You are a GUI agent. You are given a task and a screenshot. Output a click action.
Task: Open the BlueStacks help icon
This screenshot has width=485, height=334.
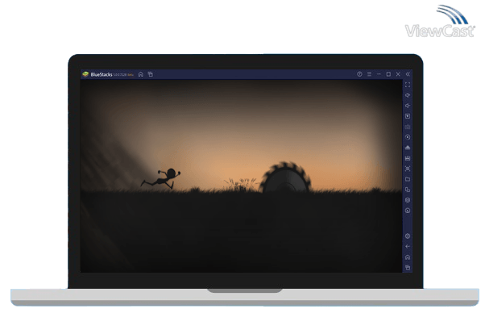point(359,74)
